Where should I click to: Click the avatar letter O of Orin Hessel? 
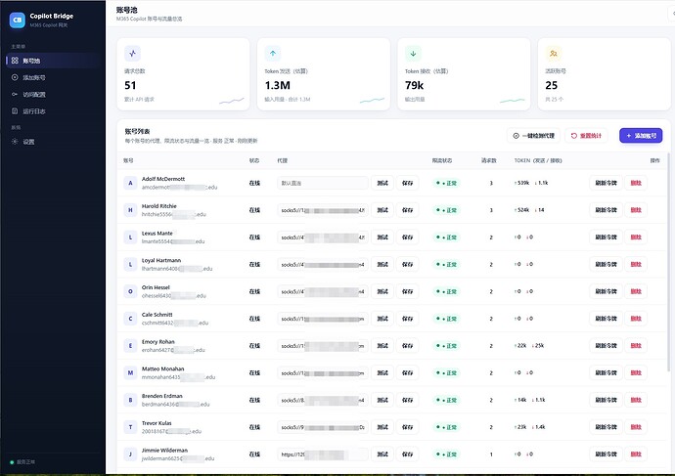pyautogui.click(x=130, y=291)
